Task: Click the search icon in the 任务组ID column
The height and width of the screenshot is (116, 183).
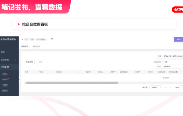Action: [x=77, y=72]
